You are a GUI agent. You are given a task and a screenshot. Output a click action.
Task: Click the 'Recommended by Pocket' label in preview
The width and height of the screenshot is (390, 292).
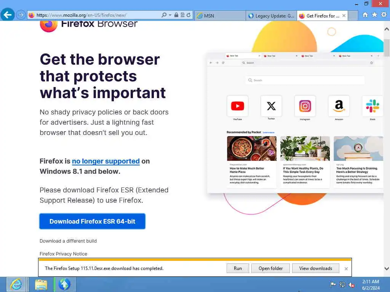244,132
